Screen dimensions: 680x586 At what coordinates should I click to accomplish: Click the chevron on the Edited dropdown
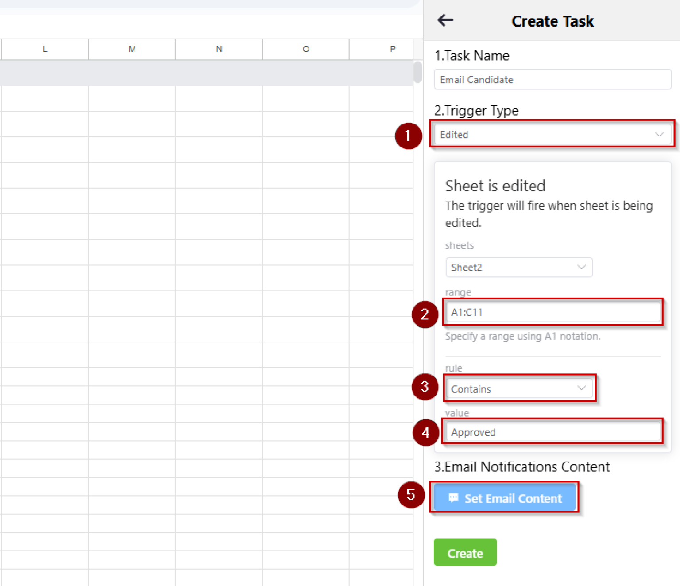coord(659,134)
